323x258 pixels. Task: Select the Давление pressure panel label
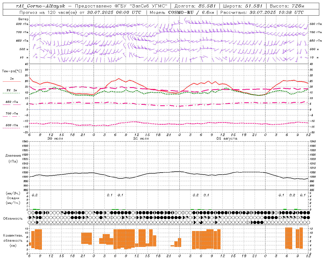[x=13, y=156]
